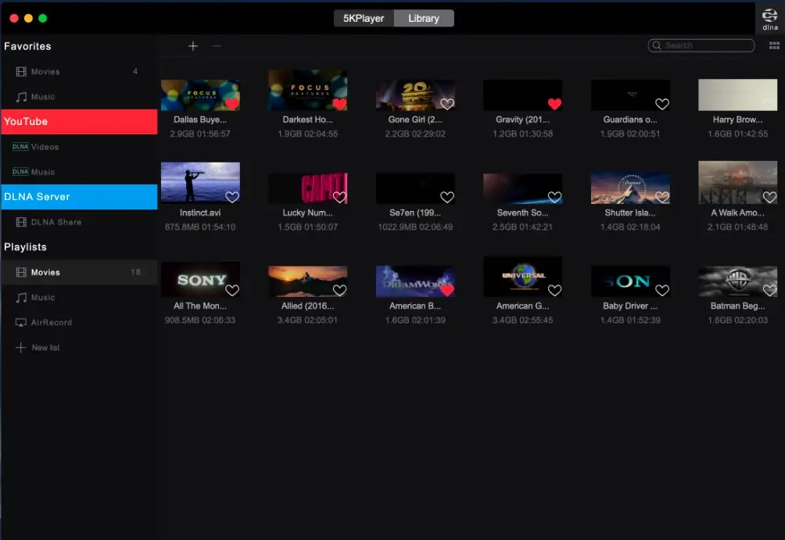Click the plus button to add media
This screenshot has height=540, width=785.
(x=193, y=46)
